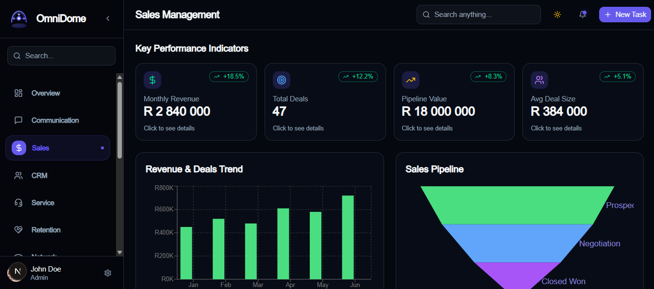Click the Overview grid icon
The image size is (654, 289).
pyautogui.click(x=18, y=93)
